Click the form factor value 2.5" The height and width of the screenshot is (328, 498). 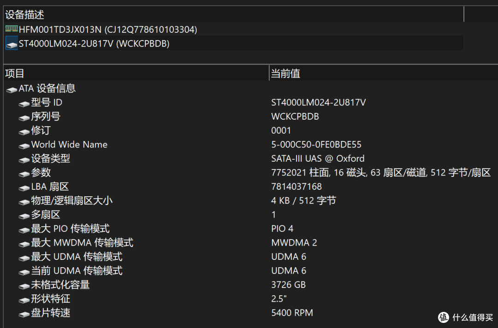279,299
